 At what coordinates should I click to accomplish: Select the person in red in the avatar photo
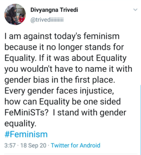pyautogui.click(x=22, y=19)
